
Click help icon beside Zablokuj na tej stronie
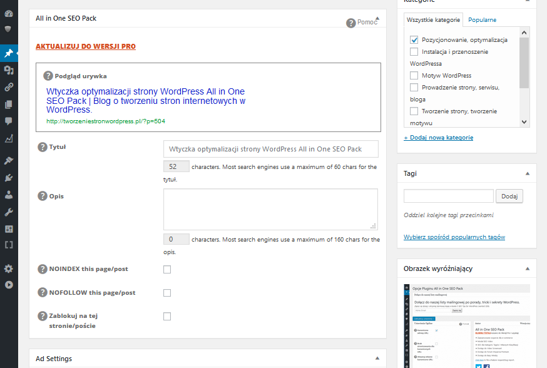point(42,315)
